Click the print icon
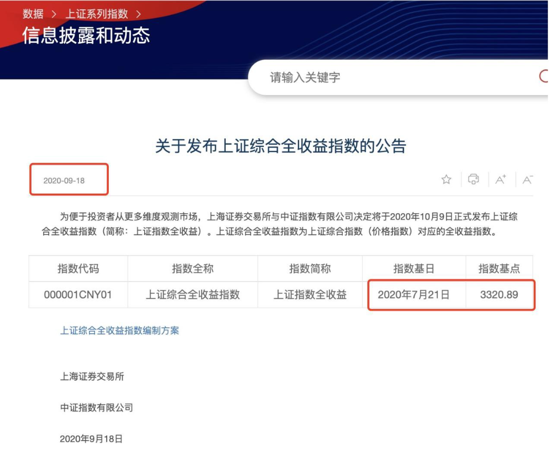This screenshot has width=549, height=450. tap(474, 179)
